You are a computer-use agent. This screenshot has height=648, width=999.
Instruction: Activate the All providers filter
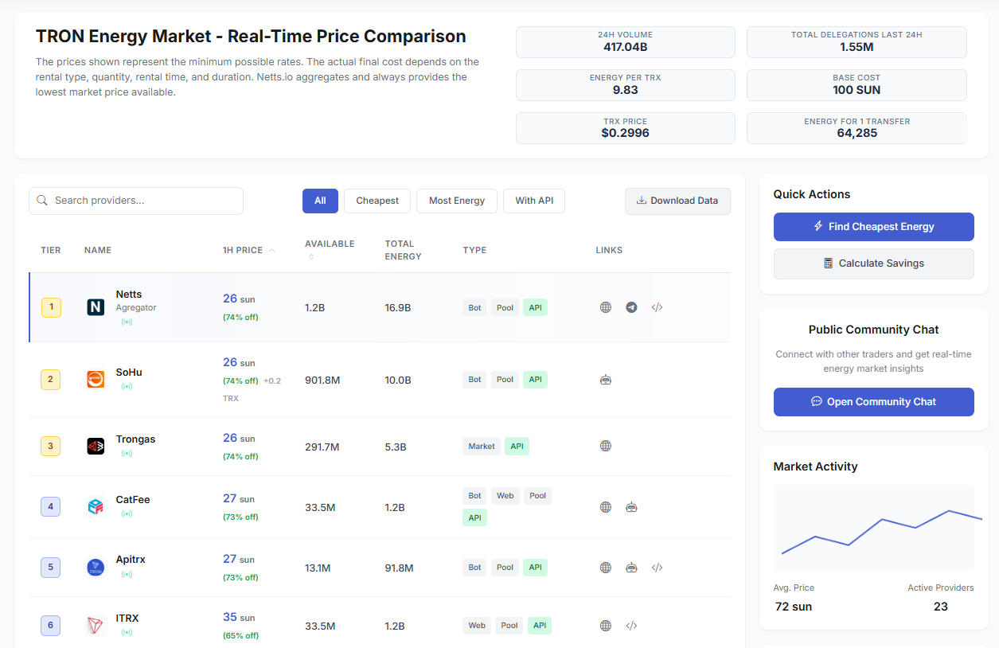[320, 201]
